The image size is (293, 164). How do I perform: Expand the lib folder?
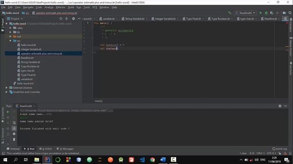pyautogui.click(x=11, y=32)
